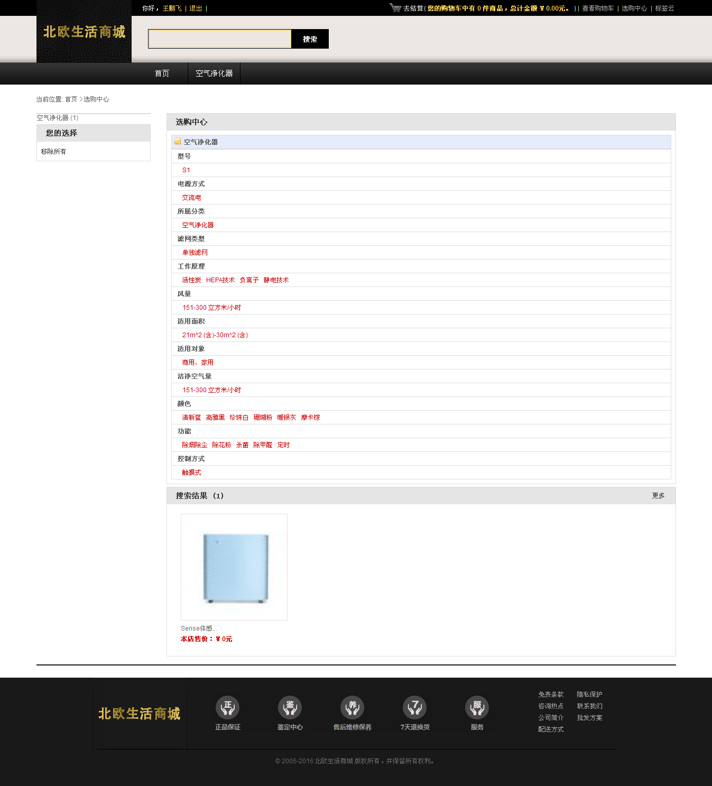Image resolution: width=712 pixels, height=786 pixels.
Task: Select the 负离子 filter option
Action: pos(249,280)
